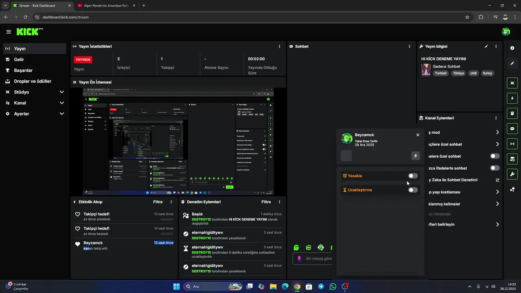Click the broadcast signal icon in right sidebar
This screenshot has height=293, width=521.
pos(512,144)
